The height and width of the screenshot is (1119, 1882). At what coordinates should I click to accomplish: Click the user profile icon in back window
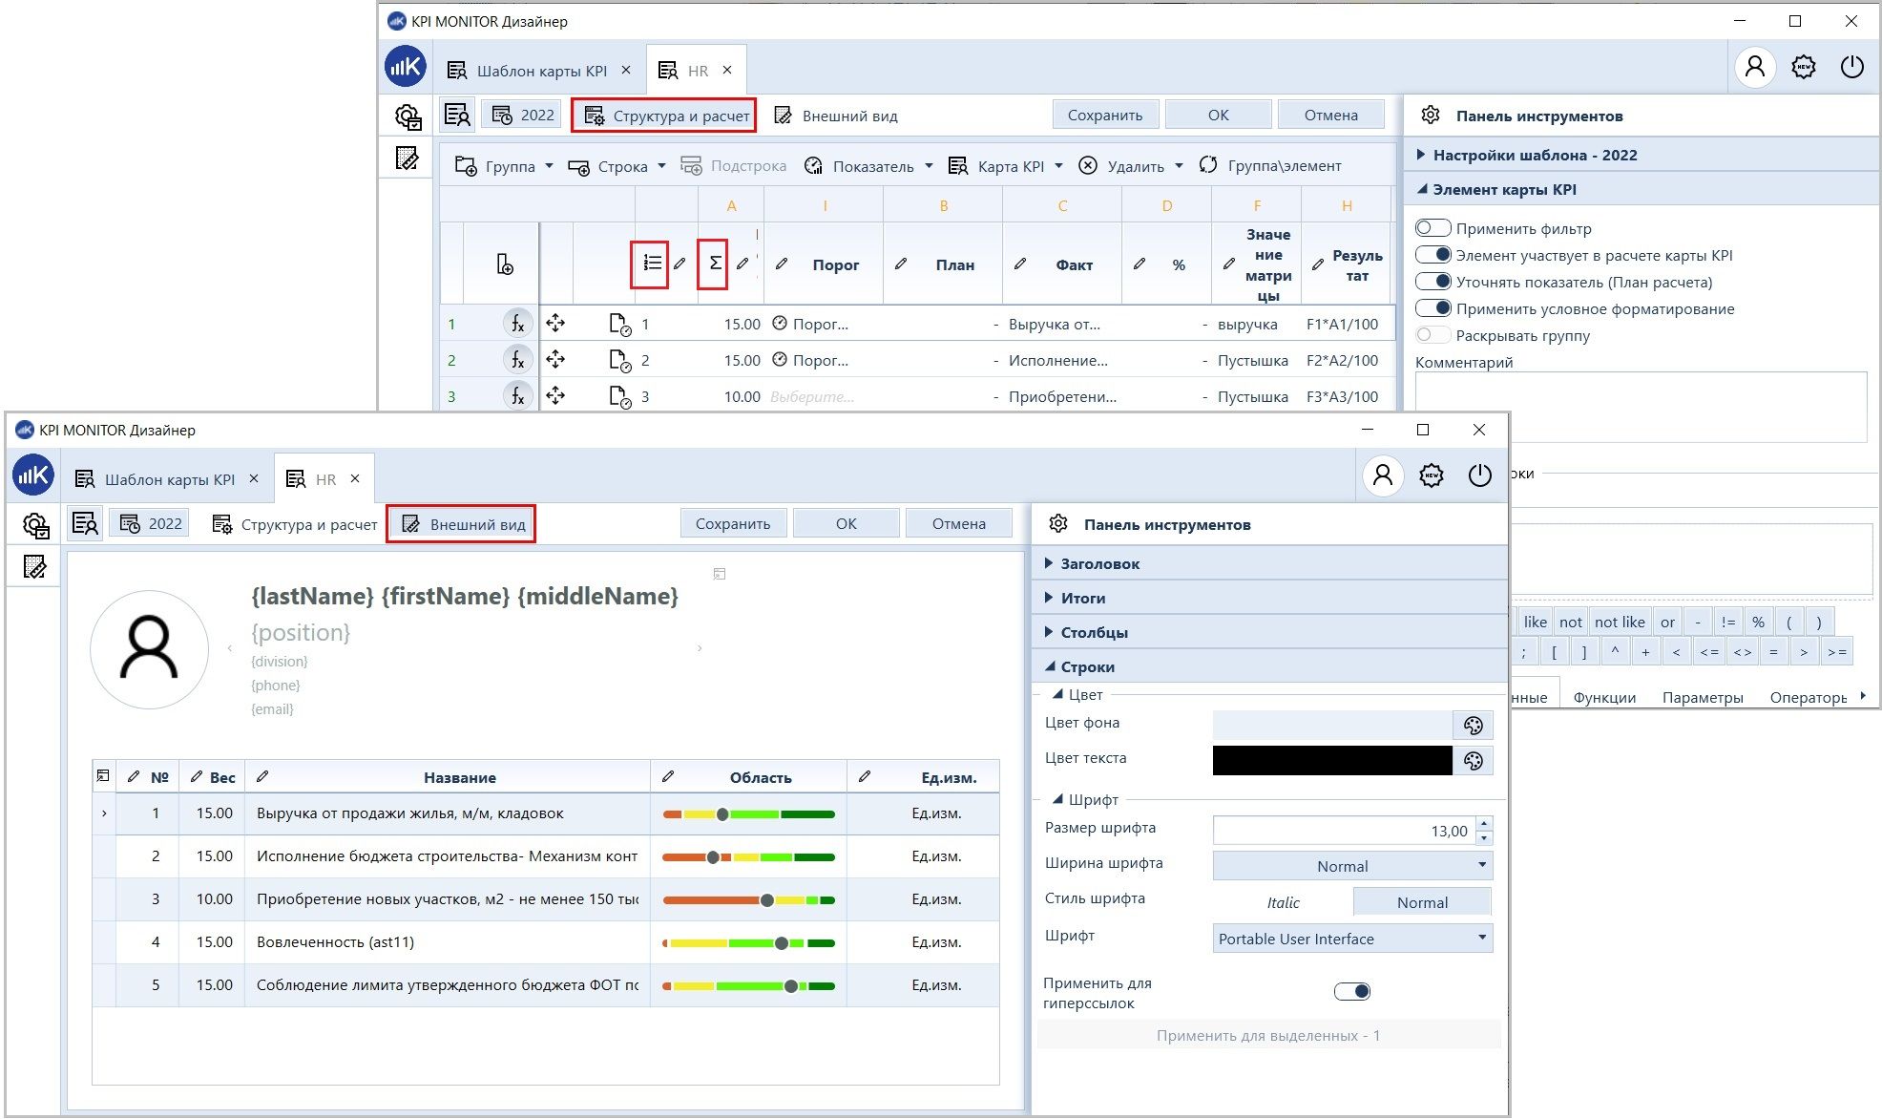click(1754, 67)
